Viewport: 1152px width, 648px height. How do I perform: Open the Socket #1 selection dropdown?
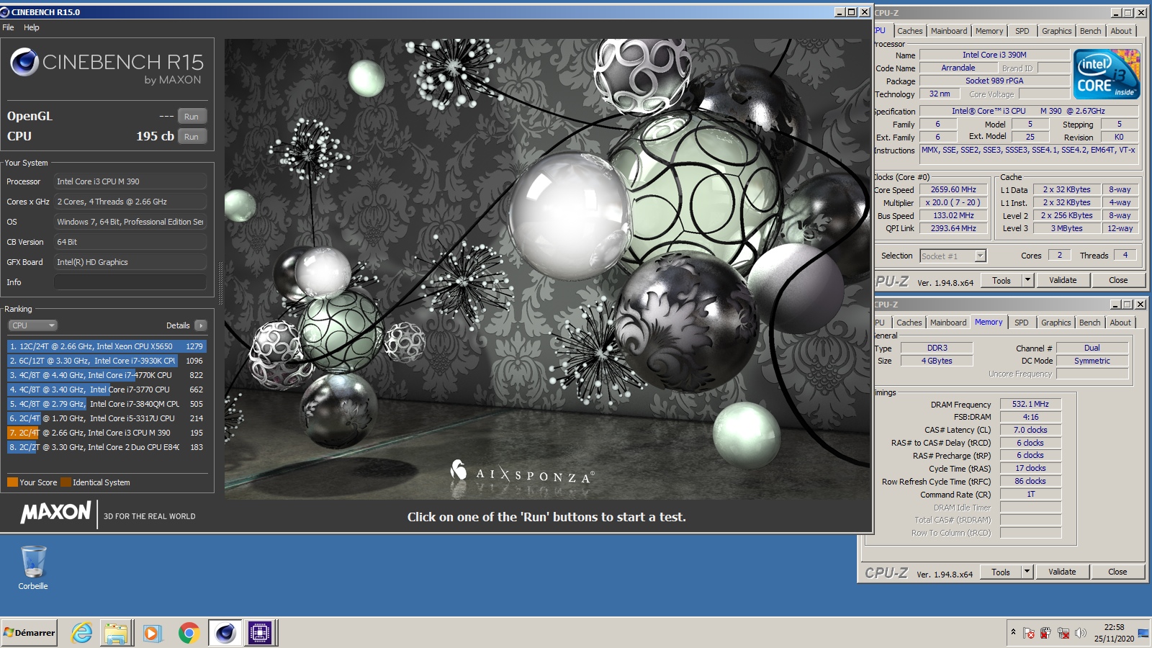[x=953, y=256]
